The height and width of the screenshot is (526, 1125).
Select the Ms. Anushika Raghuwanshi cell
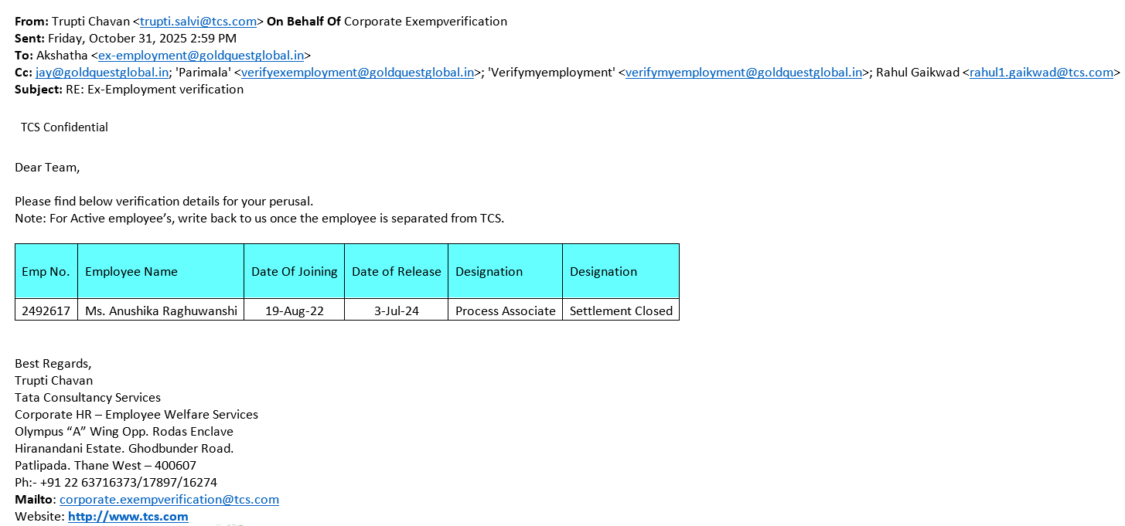point(161,311)
